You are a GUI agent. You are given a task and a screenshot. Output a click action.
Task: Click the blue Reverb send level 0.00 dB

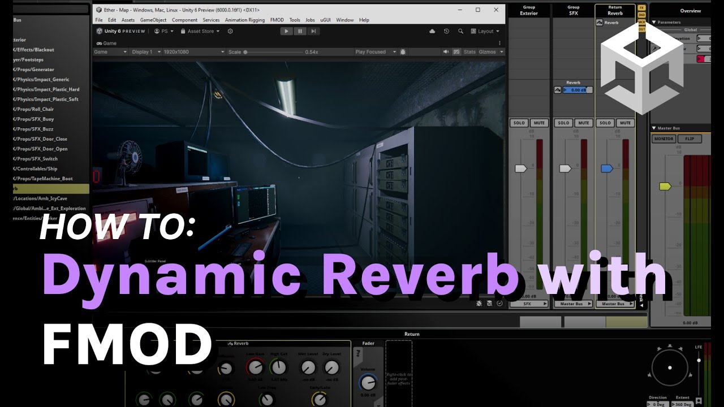(x=578, y=90)
